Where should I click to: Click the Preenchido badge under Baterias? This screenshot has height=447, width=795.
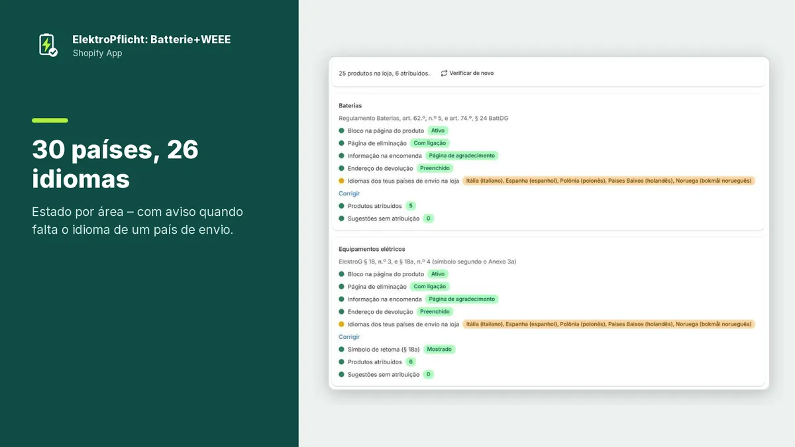435,168
